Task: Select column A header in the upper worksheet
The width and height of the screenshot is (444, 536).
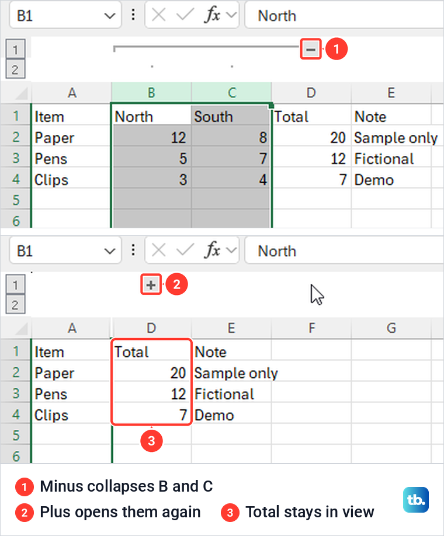Action: pyautogui.click(x=71, y=93)
